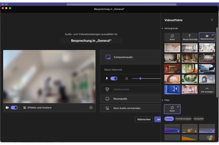Click the blurred camera preview
Screen dimensions: 219x145
(49, 77)
